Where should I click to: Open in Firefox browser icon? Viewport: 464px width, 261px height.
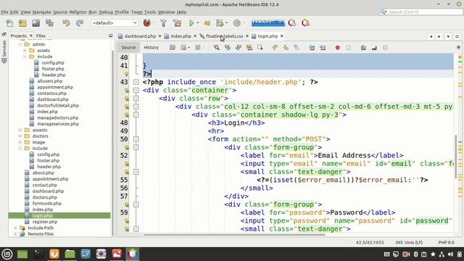pyautogui.click(x=146, y=22)
